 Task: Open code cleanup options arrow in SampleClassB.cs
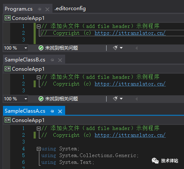click(x=121, y=99)
